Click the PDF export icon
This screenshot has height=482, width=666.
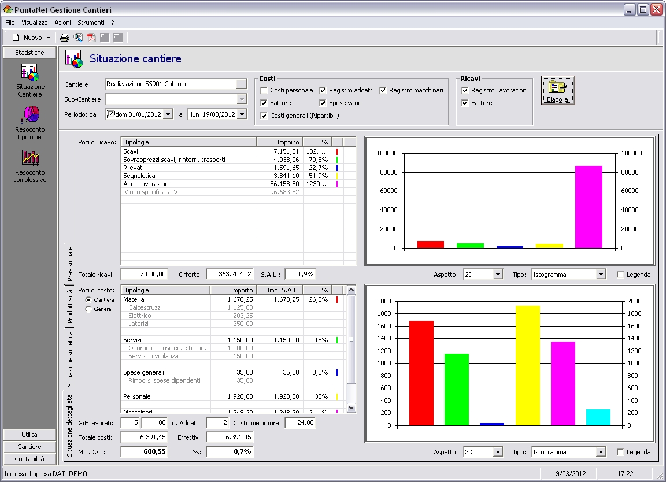[91, 38]
